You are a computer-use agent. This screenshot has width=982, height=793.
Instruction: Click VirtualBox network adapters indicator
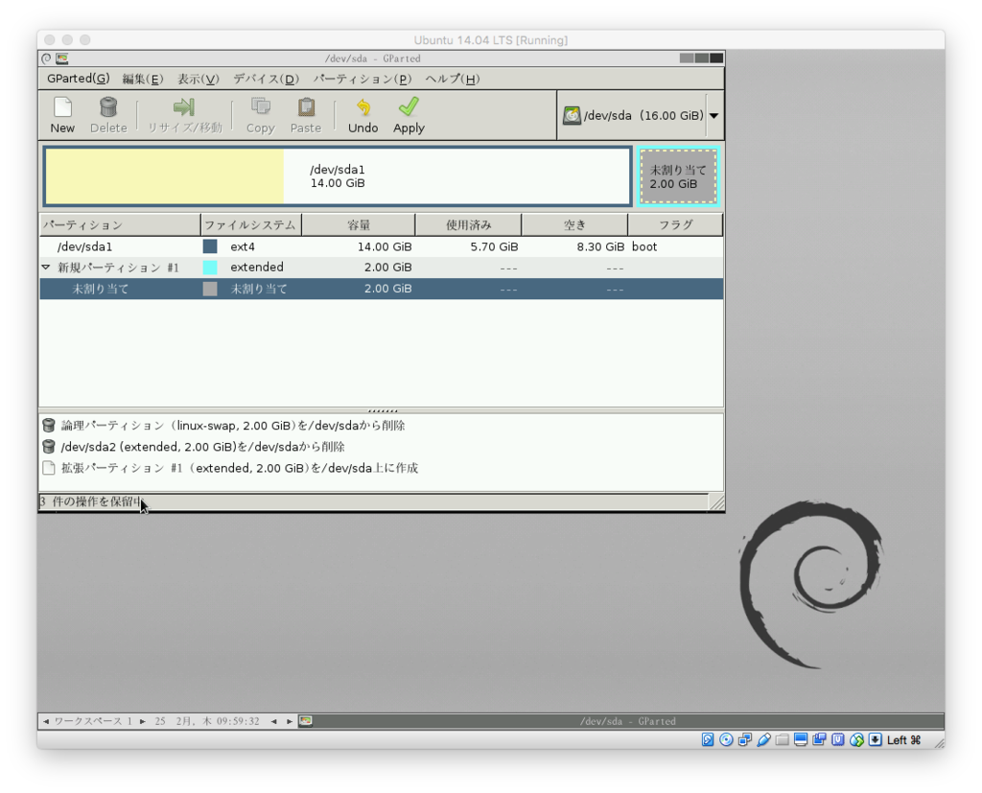point(744,739)
